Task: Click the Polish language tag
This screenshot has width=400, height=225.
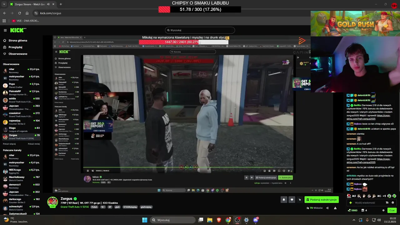Action: click(x=94, y=207)
